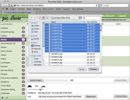Select file europe11.jpg
This screenshot has width=130, height=100.
pos(72,54)
